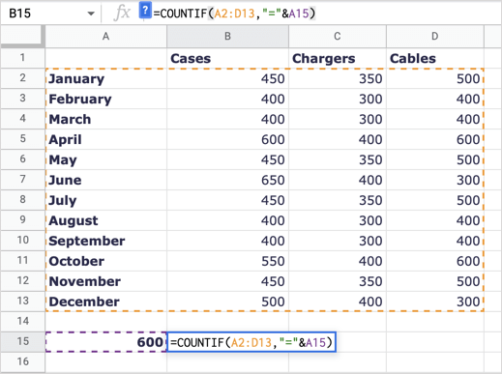This screenshot has width=502, height=374.
Task: Select row 1 header
Action: pyautogui.click(x=22, y=58)
